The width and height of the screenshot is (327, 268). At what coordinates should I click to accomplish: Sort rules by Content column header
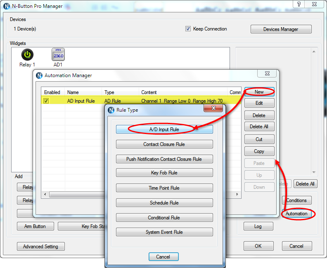pos(183,92)
